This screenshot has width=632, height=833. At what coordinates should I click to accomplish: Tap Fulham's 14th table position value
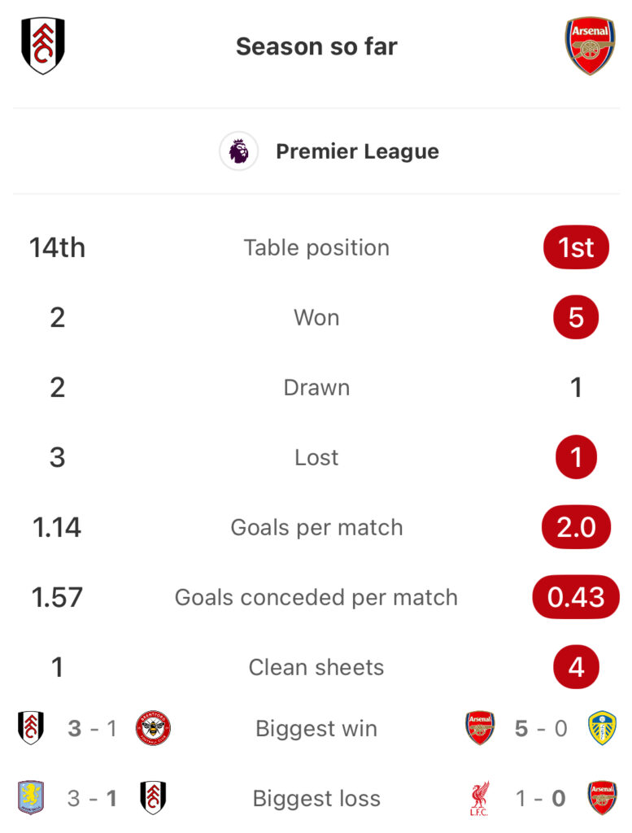57,247
